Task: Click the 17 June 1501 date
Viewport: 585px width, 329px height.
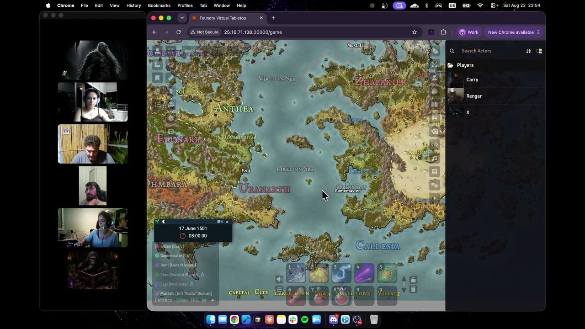Action: [193, 228]
